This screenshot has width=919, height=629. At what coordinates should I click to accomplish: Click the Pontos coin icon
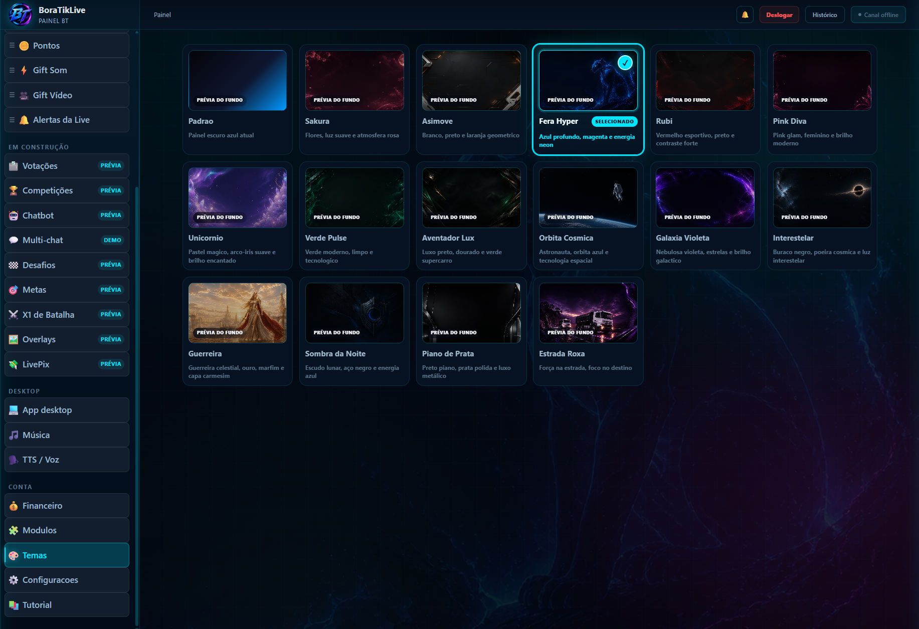pos(24,46)
